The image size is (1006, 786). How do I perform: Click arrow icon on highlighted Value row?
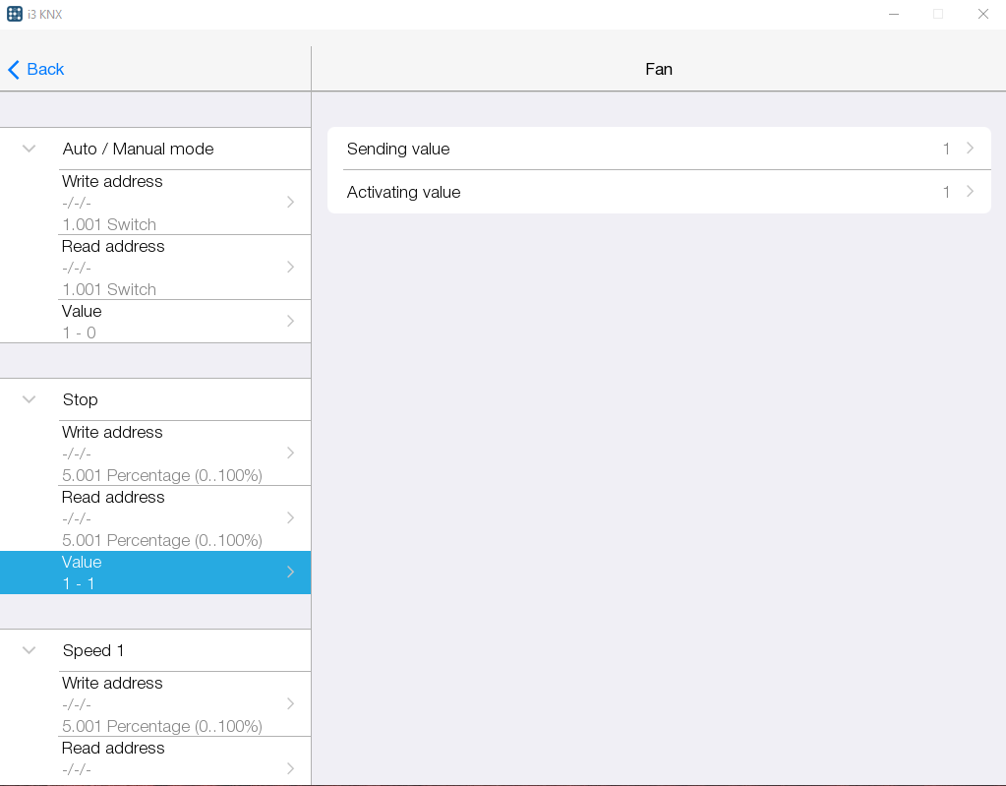[x=290, y=573]
